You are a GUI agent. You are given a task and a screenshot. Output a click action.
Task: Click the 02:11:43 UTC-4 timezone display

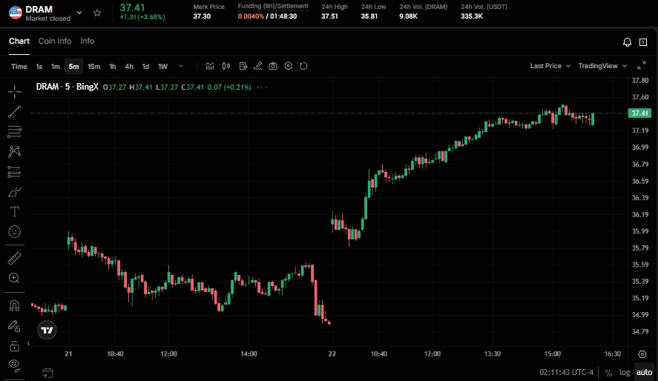pos(567,373)
